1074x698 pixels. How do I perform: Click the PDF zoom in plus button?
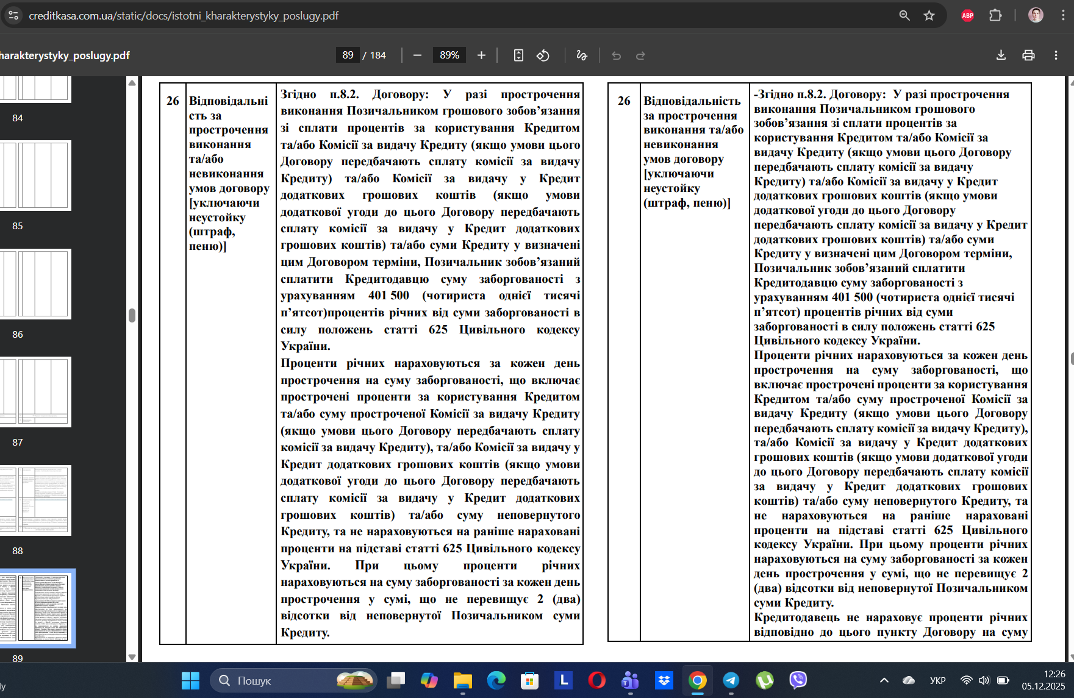coord(481,55)
